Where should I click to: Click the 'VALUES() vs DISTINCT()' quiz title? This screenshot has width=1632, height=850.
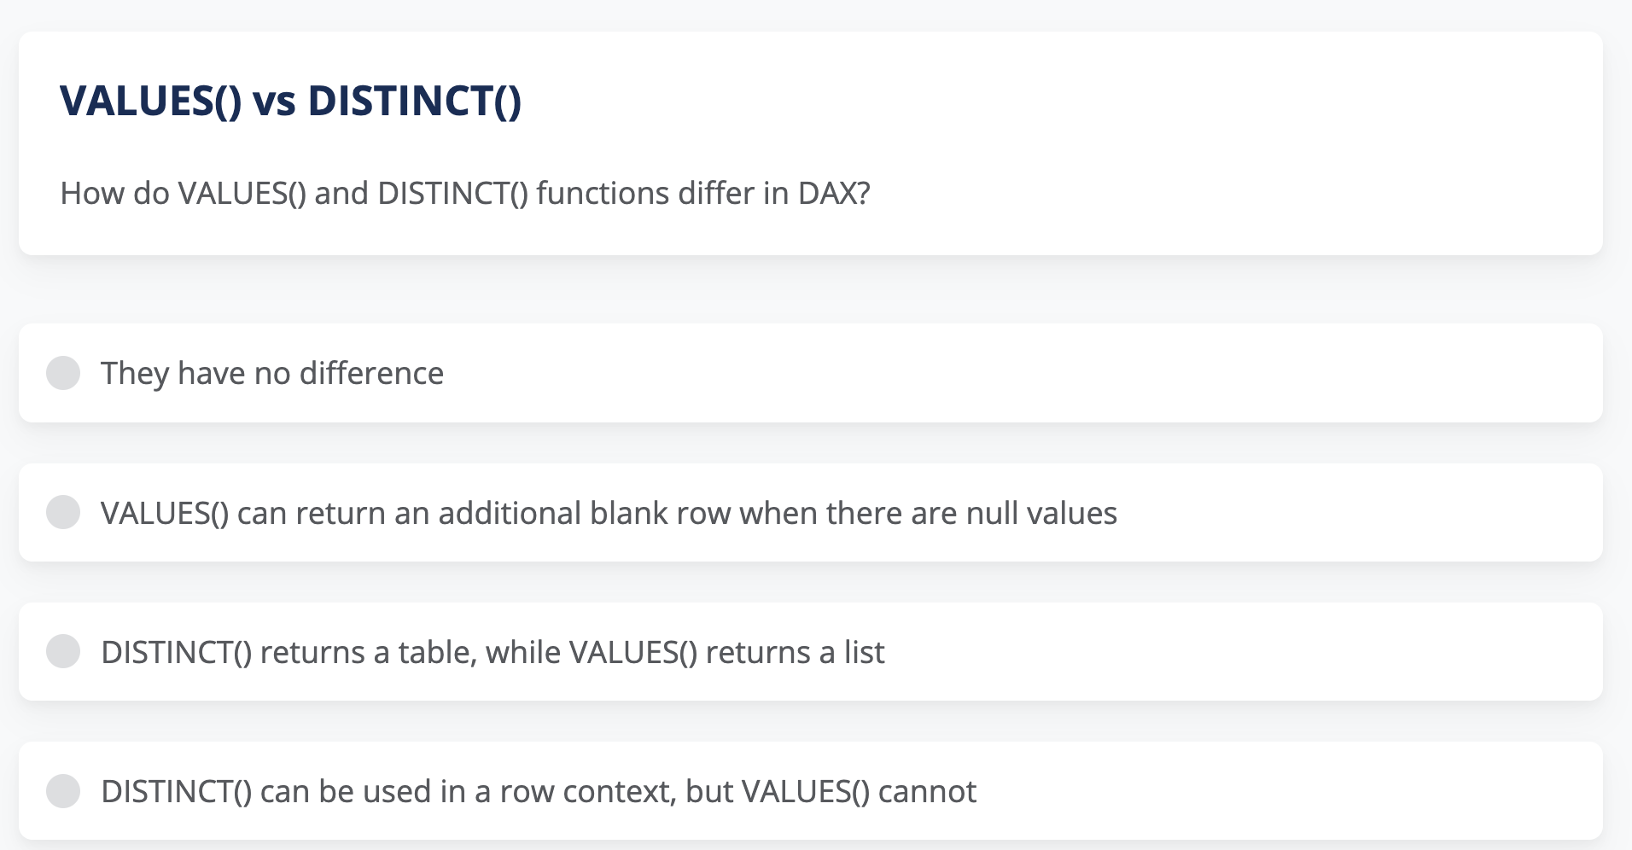click(292, 102)
